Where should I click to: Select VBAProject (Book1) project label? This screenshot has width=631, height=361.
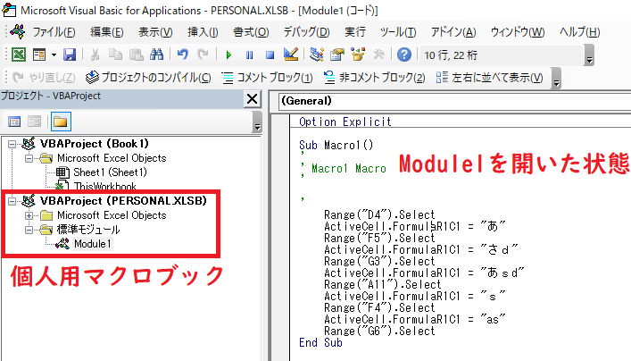coord(95,144)
